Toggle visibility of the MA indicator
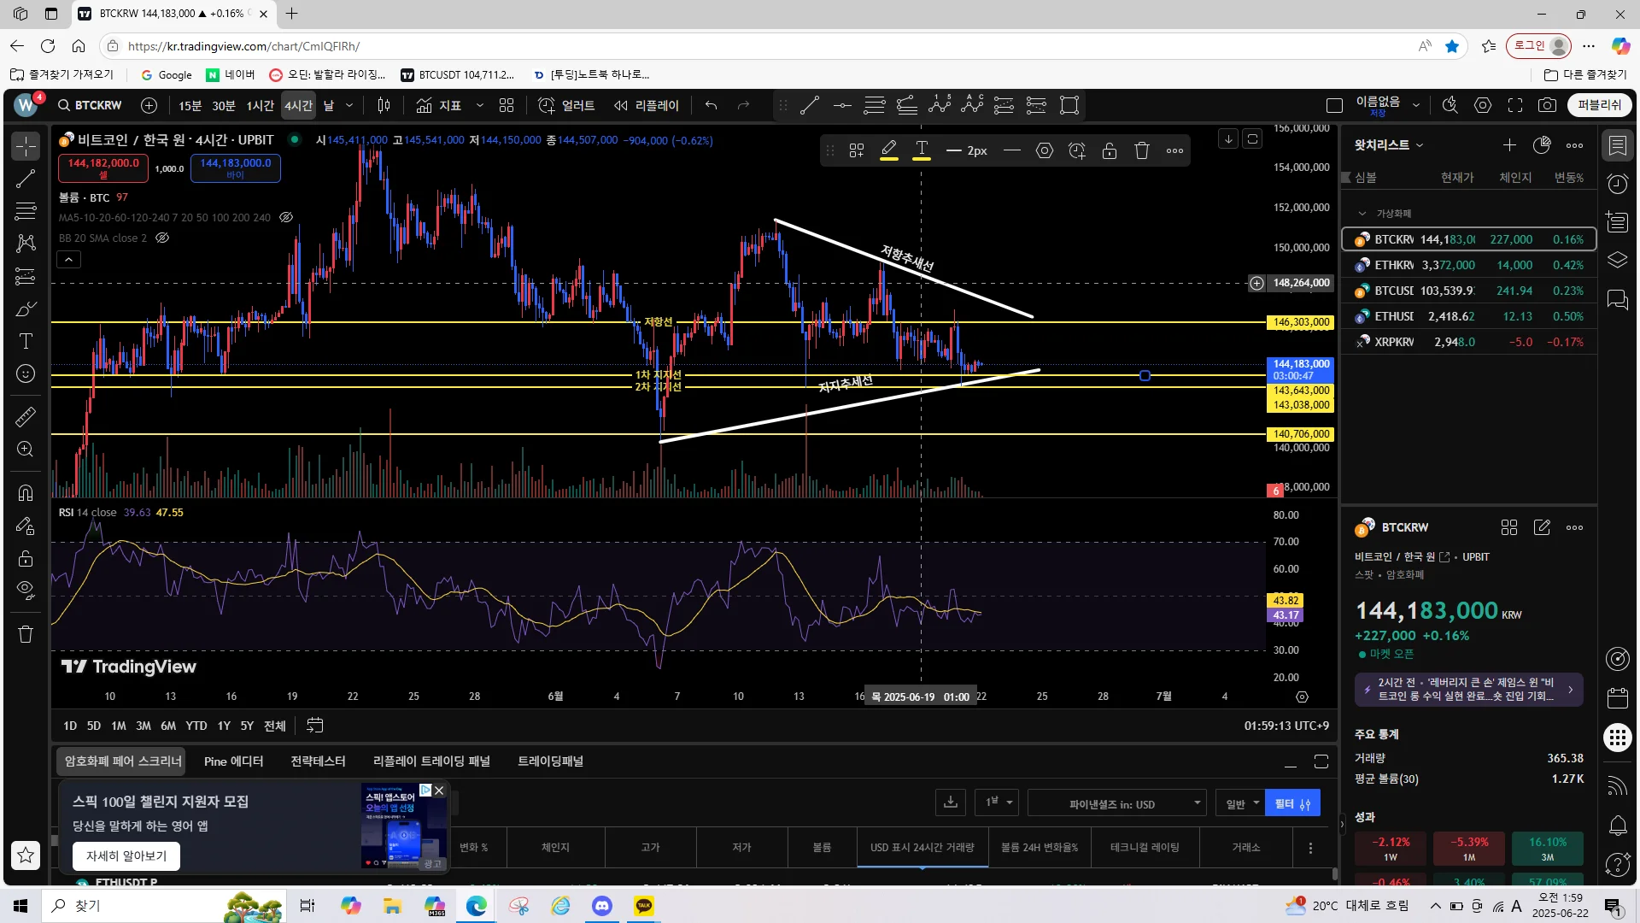The width and height of the screenshot is (1640, 923). (x=286, y=217)
